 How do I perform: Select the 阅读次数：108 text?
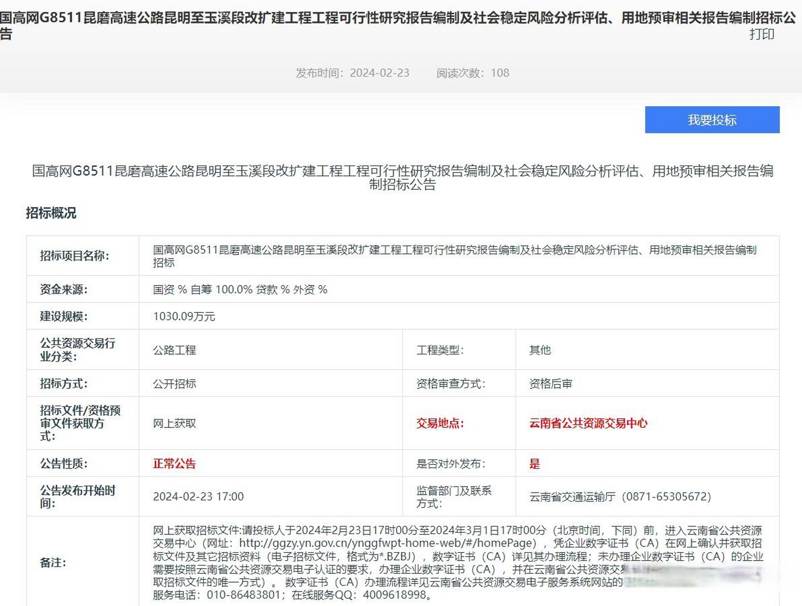pyautogui.click(x=473, y=73)
